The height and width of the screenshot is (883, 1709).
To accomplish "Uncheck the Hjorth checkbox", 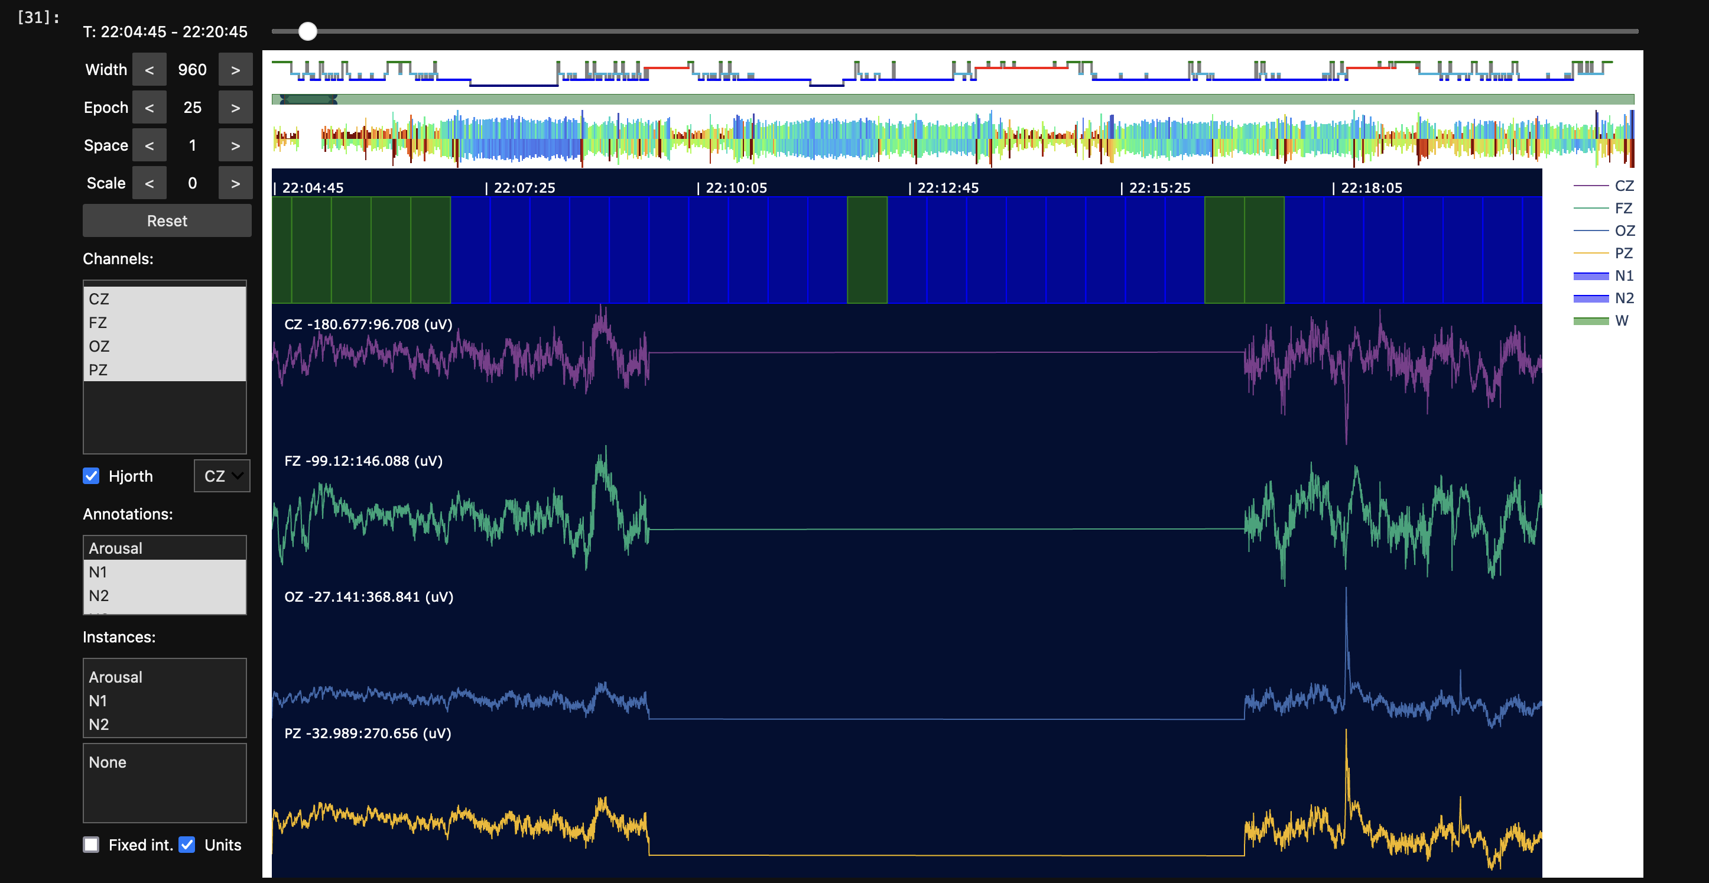I will 91,476.
